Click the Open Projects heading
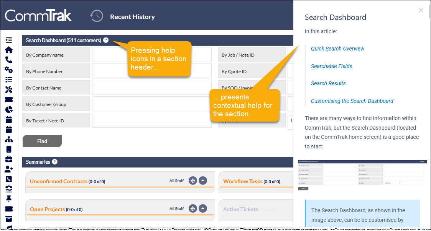 (47, 209)
